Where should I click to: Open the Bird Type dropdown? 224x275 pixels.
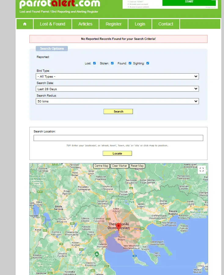[x=117, y=76]
